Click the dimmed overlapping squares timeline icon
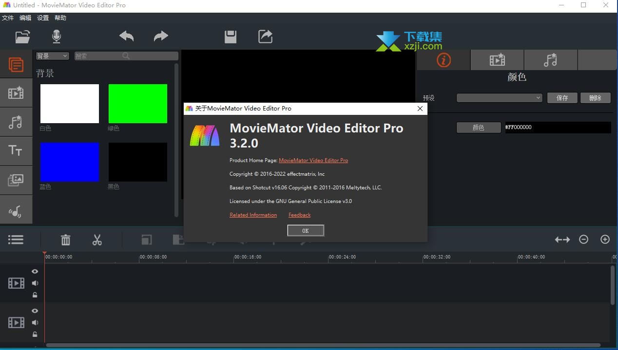This screenshot has width=618, height=350. (x=147, y=239)
